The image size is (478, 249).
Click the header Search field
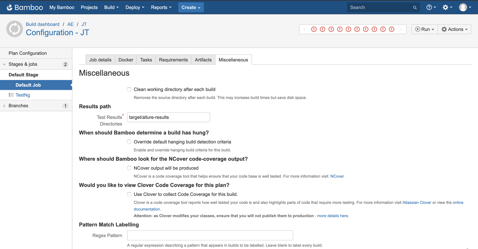[x=383, y=7]
